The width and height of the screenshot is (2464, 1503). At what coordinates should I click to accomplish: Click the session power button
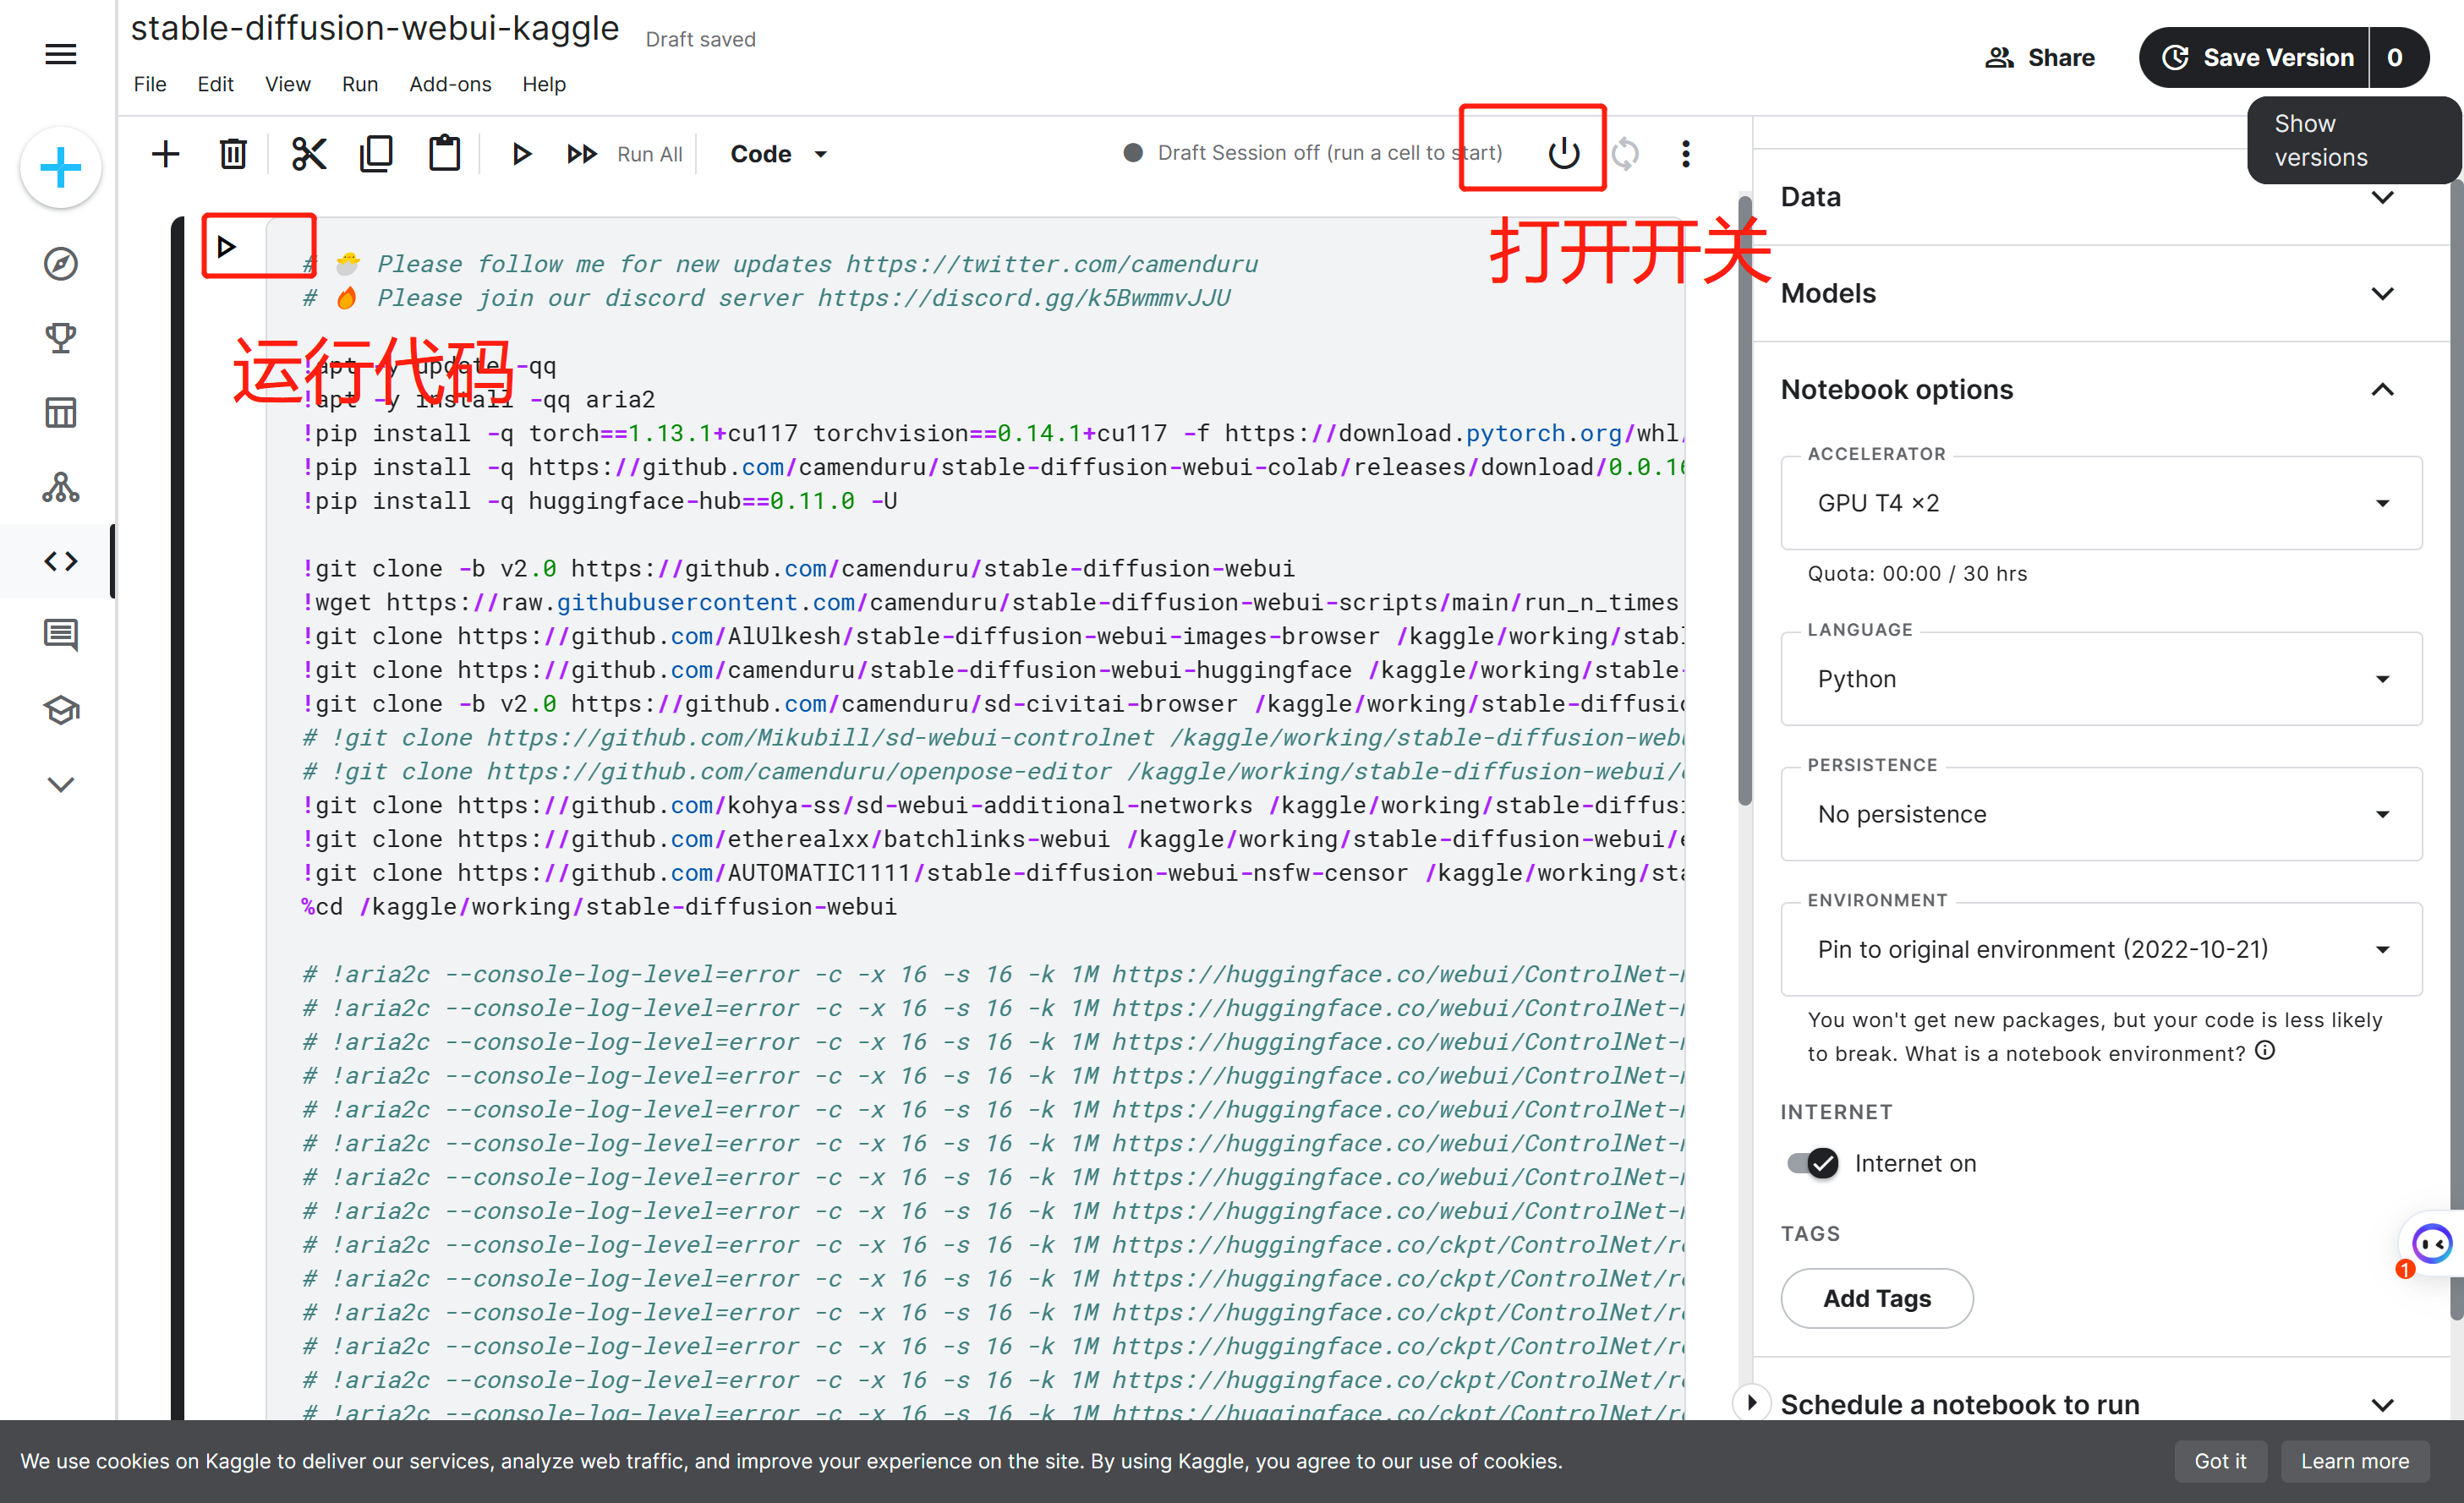(x=1564, y=153)
